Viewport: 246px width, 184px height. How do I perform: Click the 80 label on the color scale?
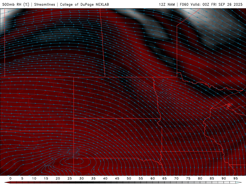[x=200, y=178]
